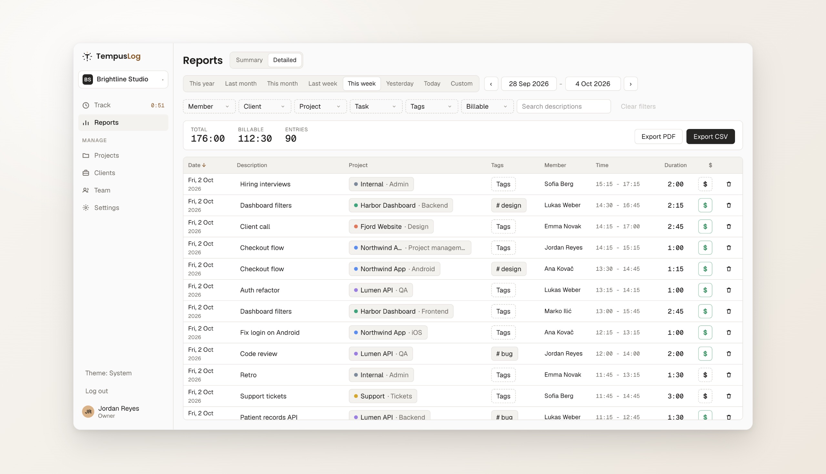826x474 pixels.
Task: Switch to the Summary report tab
Action: 249,60
